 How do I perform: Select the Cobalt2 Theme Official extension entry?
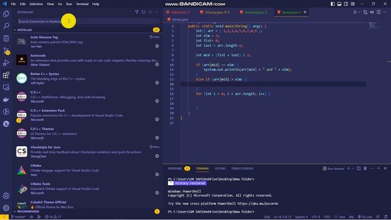(x=87, y=205)
